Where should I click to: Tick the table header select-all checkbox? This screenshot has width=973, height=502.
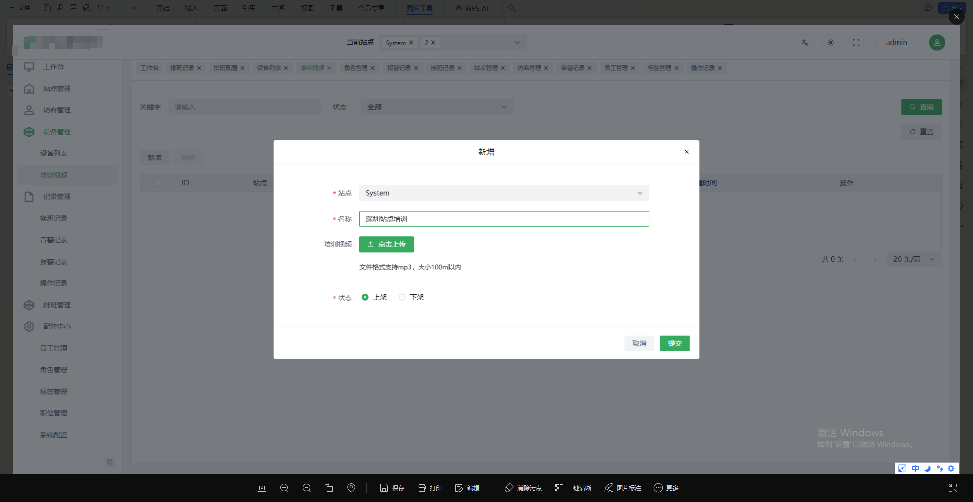click(157, 183)
